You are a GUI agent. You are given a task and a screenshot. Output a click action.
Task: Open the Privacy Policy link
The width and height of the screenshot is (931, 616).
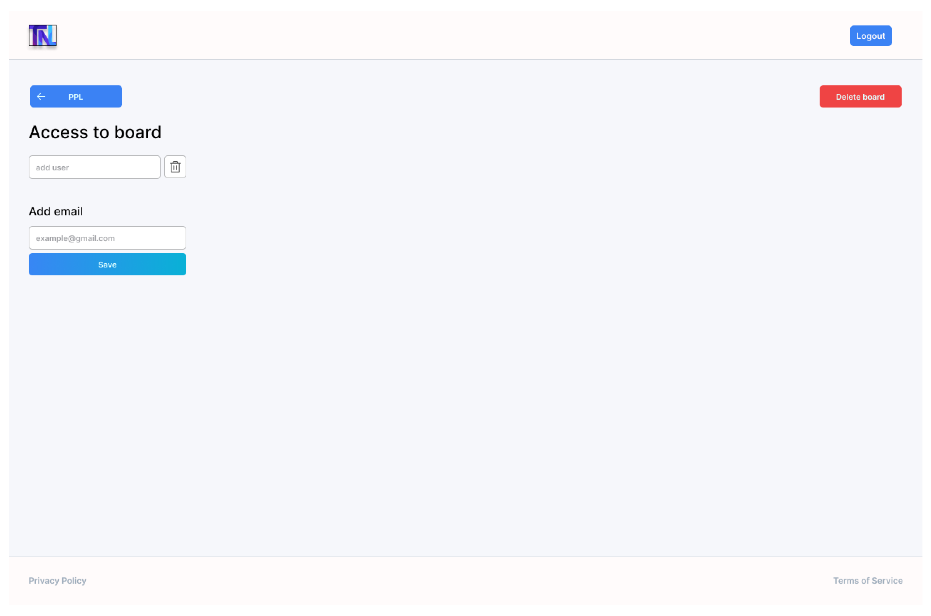[x=57, y=581]
